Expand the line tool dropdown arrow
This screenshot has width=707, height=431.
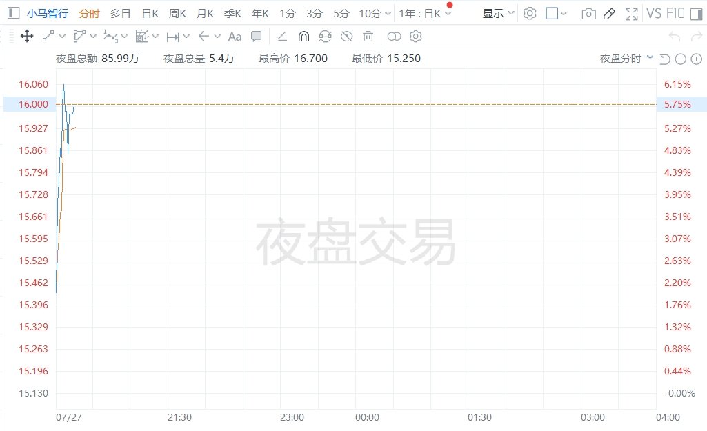[x=62, y=37]
